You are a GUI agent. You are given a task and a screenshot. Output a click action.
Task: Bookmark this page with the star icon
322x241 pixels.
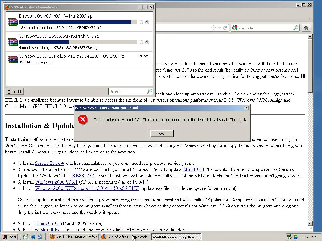[214, 28]
